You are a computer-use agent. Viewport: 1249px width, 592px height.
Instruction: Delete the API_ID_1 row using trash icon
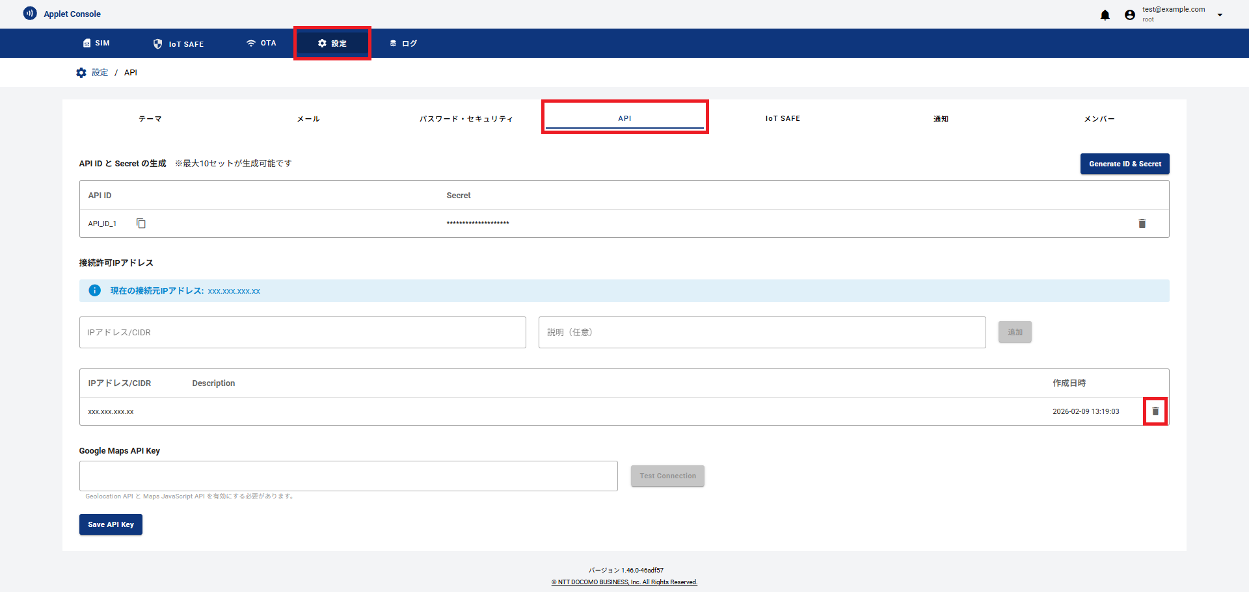pos(1142,224)
